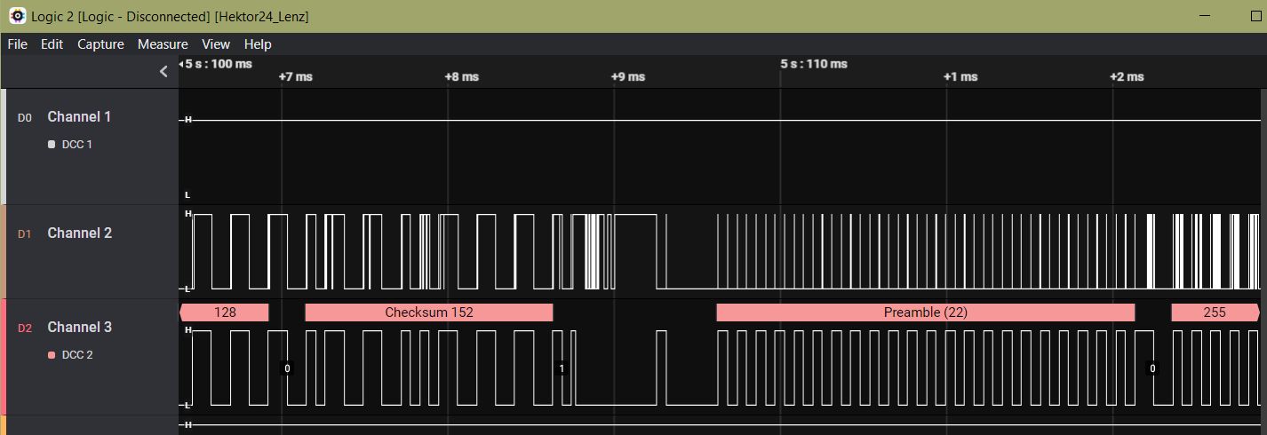Click the decoded frame labeled 128
The image size is (1267, 435).
[x=225, y=312]
